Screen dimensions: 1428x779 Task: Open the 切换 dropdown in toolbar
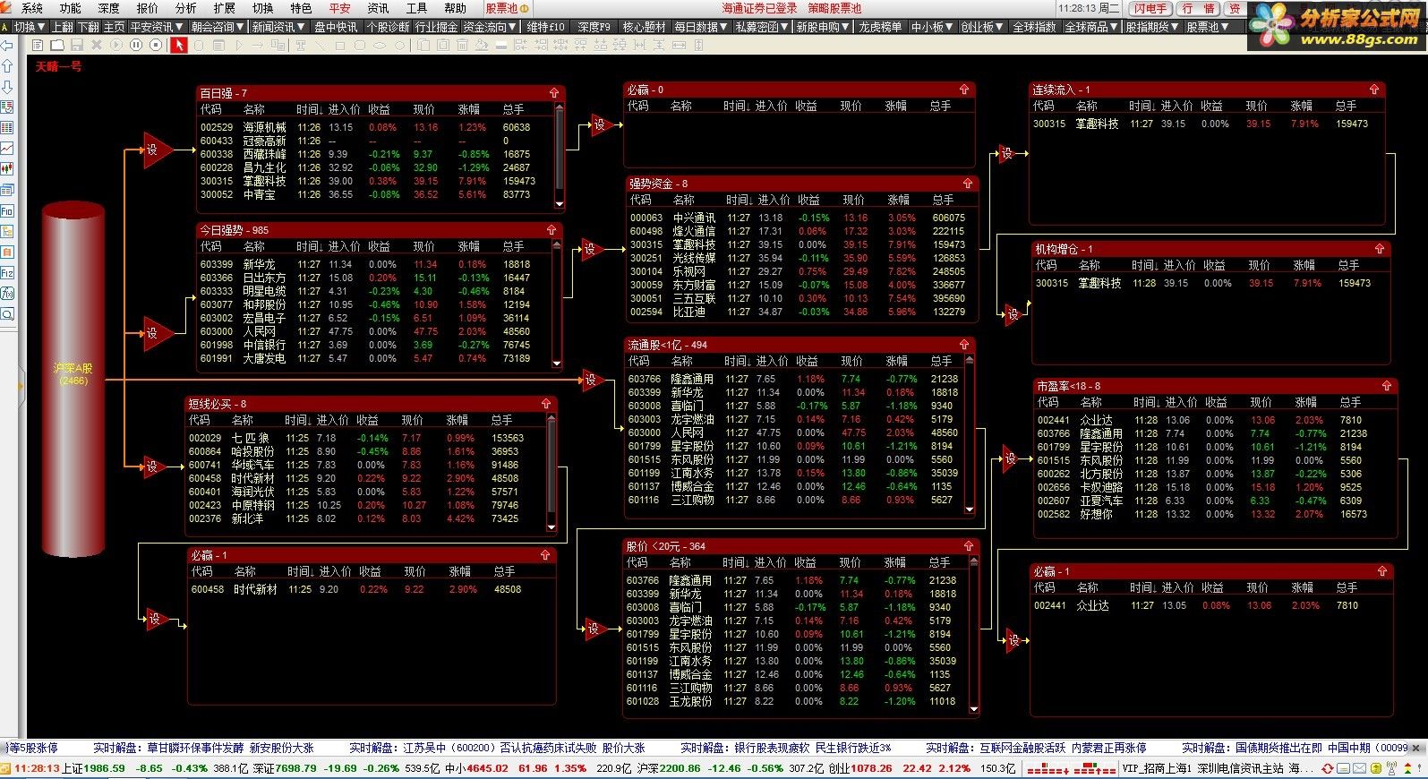(x=30, y=27)
